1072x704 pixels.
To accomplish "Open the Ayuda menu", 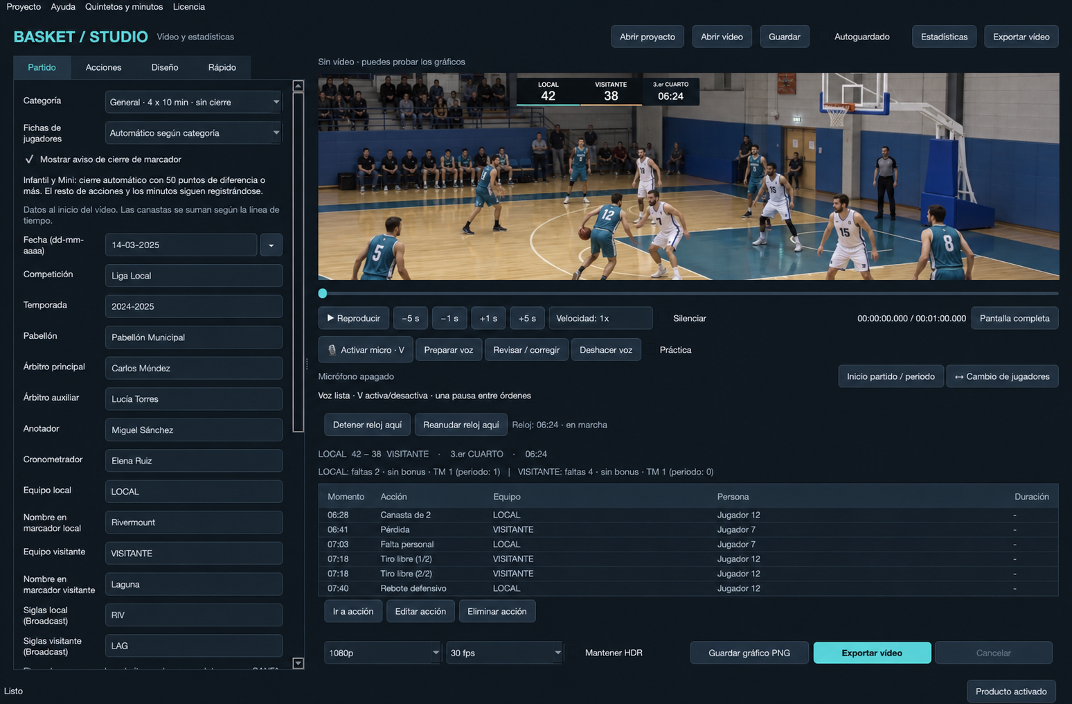I will 63,7.
